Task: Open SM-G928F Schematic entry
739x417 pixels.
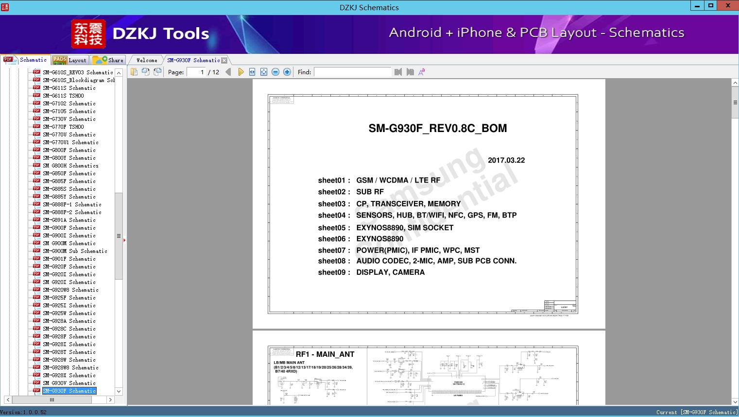Action: pos(69,336)
